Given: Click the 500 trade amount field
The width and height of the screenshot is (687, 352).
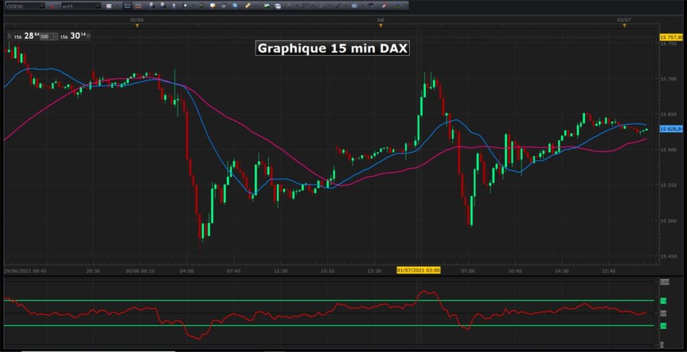Looking at the screenshot, I should [x=46, y=36].
